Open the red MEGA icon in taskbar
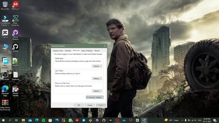The image size is (219, 123). [x=77, y=120]
